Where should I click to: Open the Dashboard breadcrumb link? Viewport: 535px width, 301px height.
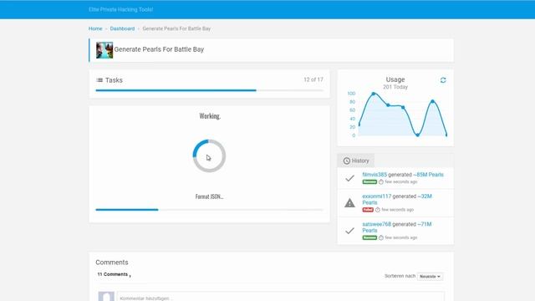122,28
